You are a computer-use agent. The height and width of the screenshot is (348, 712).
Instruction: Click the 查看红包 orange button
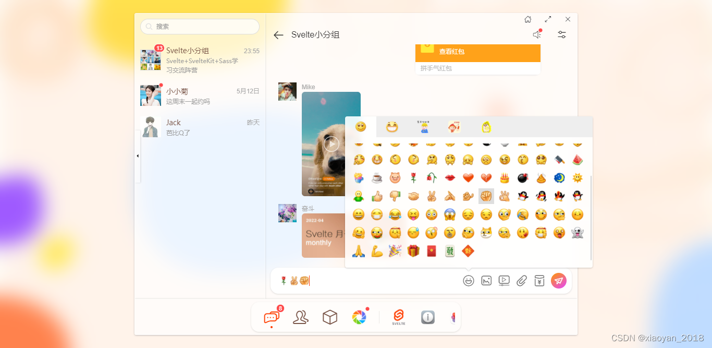477,52
